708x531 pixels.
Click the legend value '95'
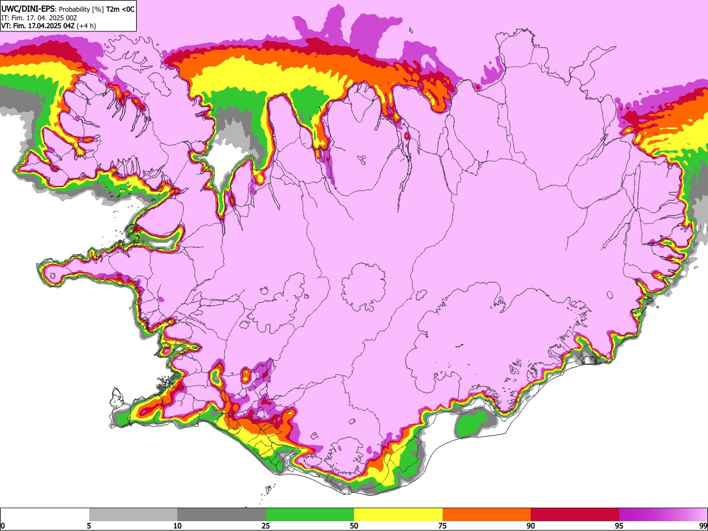click(619, 526)
